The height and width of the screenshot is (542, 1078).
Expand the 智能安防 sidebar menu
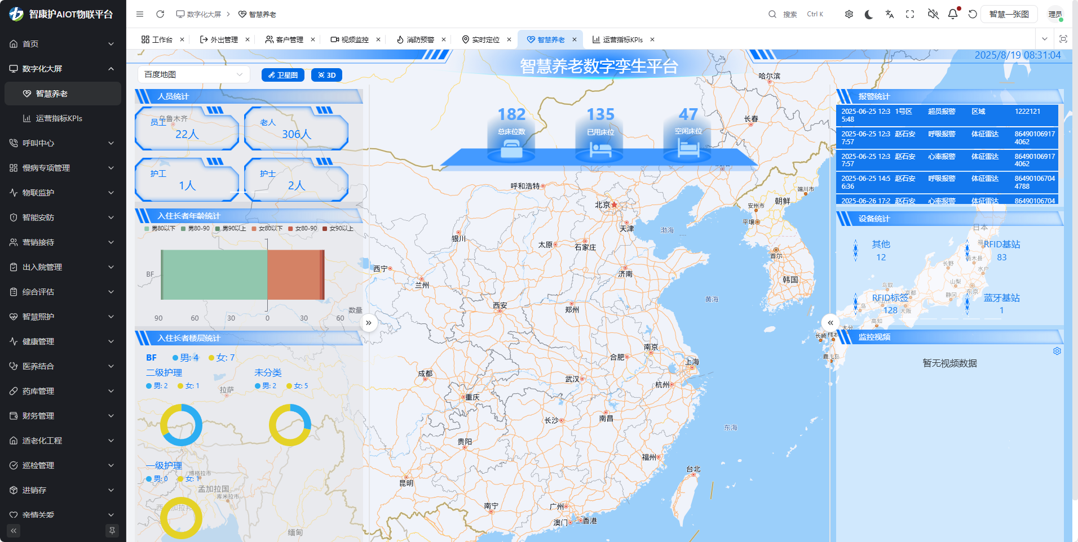click(63, 217)
